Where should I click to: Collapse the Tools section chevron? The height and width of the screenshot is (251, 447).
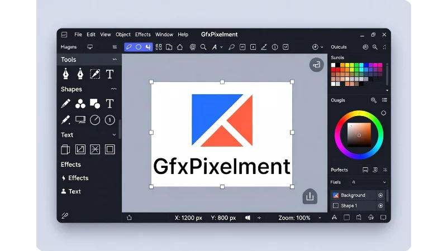[x=115, y=60]
